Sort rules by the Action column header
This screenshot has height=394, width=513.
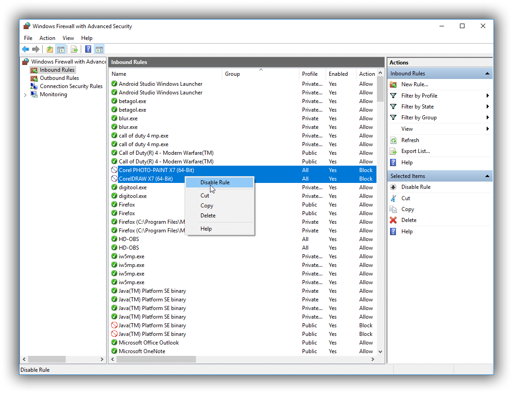[366, 74]
